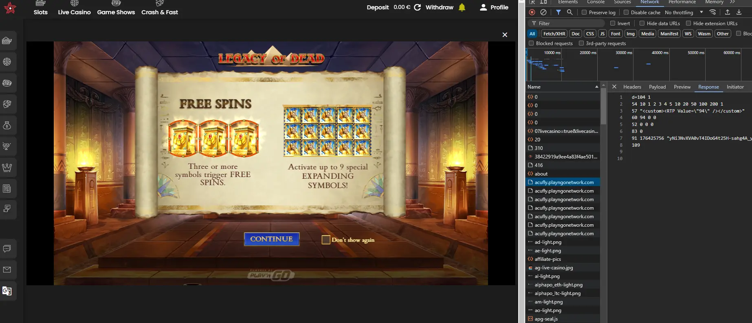The width and height of the screenshot is (752, 323).
Task: Tick the Don't show again checkbox
Action: point(326,240)
